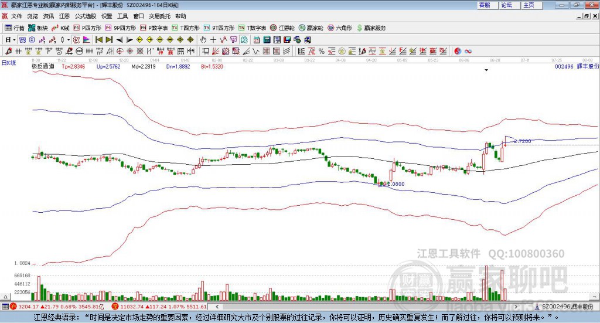This screenshot has width=600, height=323.
Task: Open the 赢家轮 winner wheel
Action: tap(311, 28)
